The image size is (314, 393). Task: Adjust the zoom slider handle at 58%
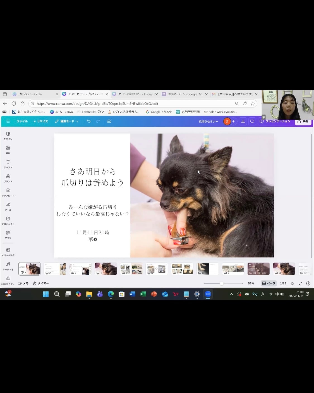click(222, 283)
